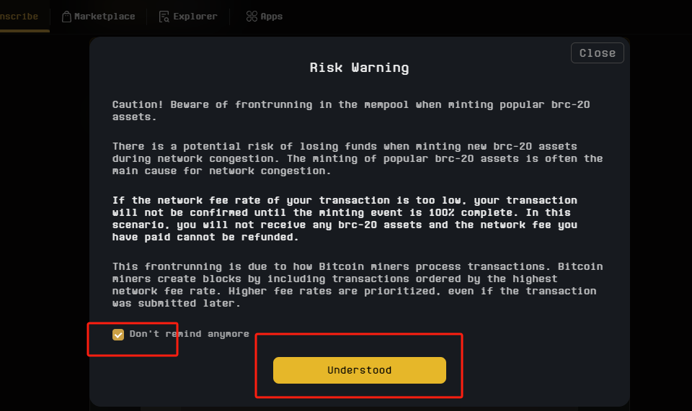Select the Apps menu label
Viewport: 692px width, 411px height.
(272, 16)
